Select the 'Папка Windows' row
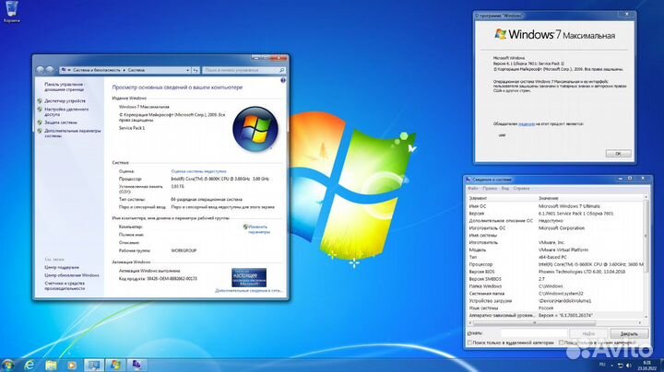Screen dimensions: 664x372 pyautogui.click(x=555, y=286)
